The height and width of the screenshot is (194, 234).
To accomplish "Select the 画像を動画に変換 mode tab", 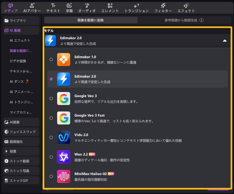I will point(91,20).
